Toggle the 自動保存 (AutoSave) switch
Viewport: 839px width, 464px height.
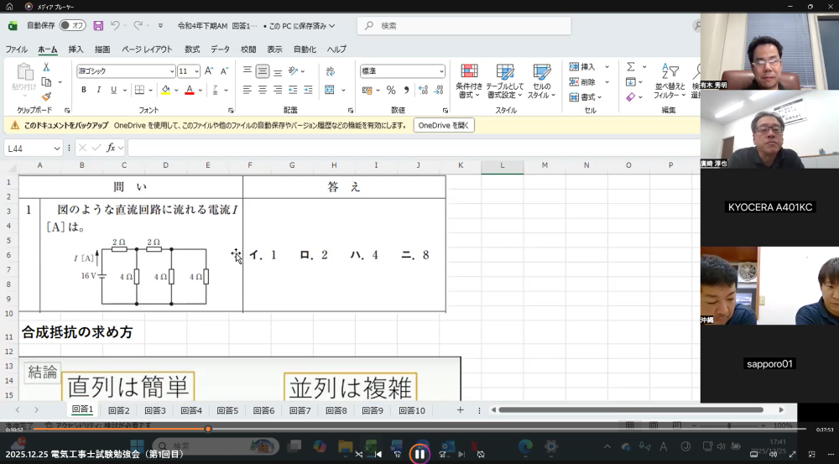[72, 26]
